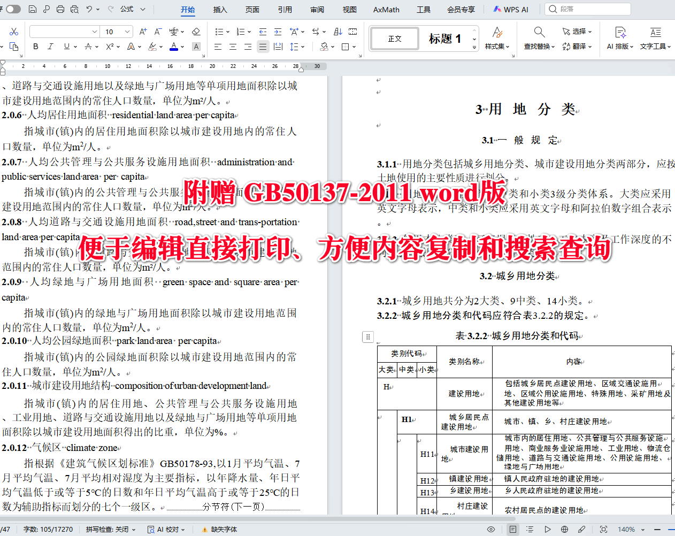Expand the font color dropdown arrow
Screen dimensions: 675x536
[182, 47]
